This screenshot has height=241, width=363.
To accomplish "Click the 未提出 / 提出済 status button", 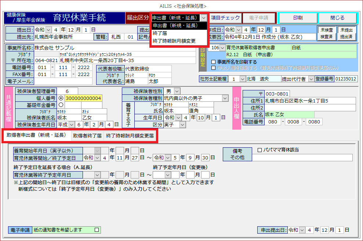I will pos(346,33).
